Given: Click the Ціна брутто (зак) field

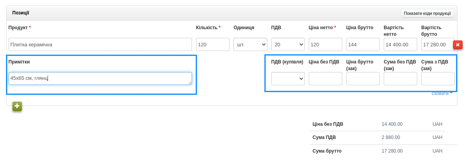Looking at the screenshot, I should (363, 79).
